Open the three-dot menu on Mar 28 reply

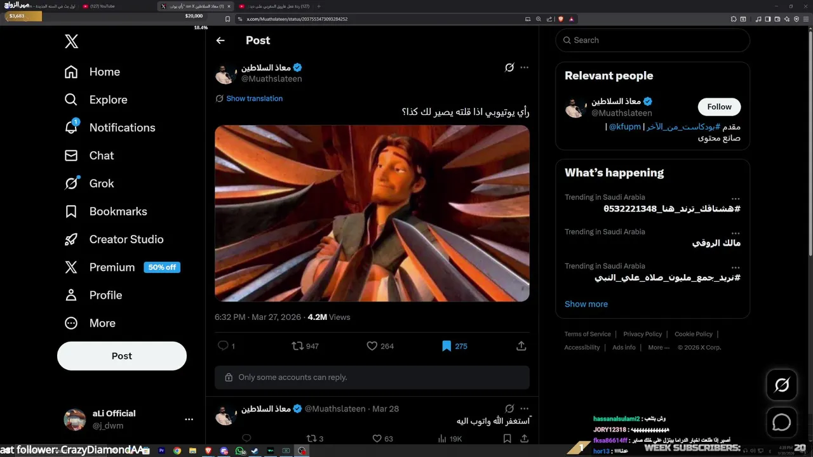524,409
